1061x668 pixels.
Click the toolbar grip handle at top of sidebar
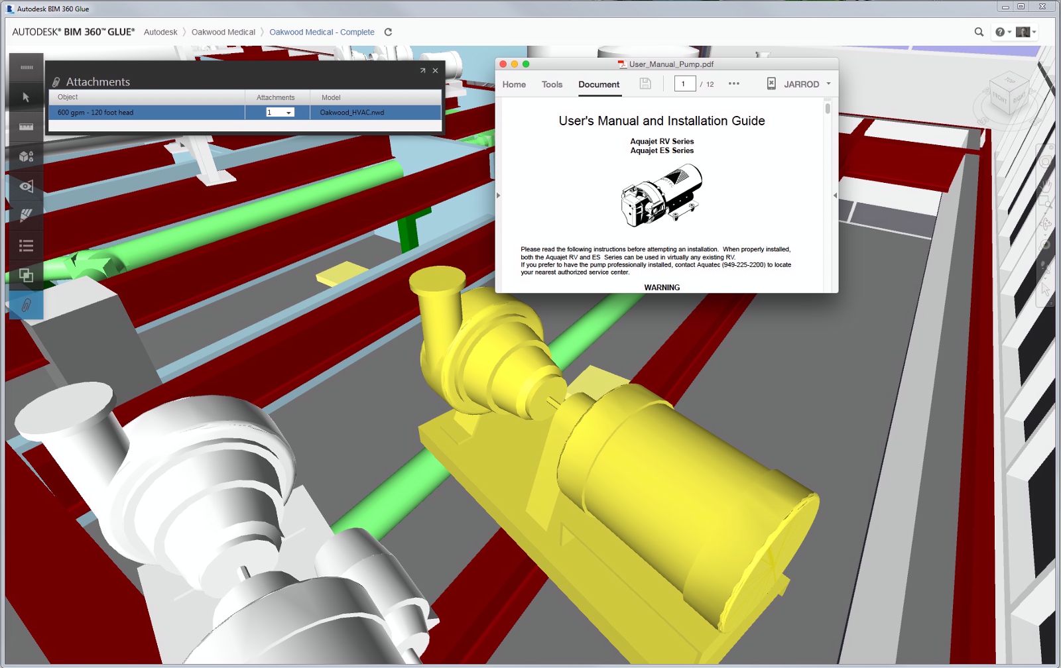(x=26, y=67)
